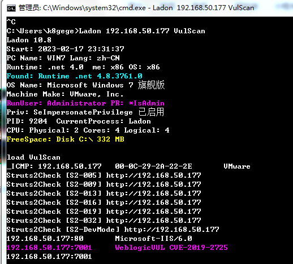
Task: Select the cyan 'Found: Runtime .net 4.8.3761.0' line
Action: pos(74,76)
